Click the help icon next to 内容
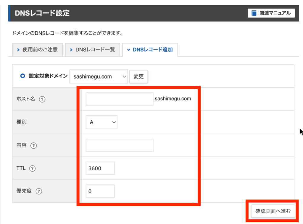303x224 pixels. 34,145
